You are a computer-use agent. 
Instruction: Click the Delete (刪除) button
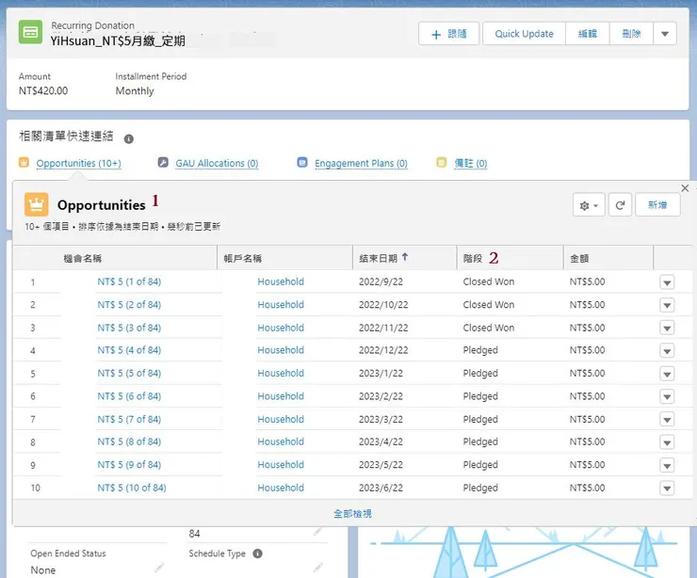tap(631, 34)
